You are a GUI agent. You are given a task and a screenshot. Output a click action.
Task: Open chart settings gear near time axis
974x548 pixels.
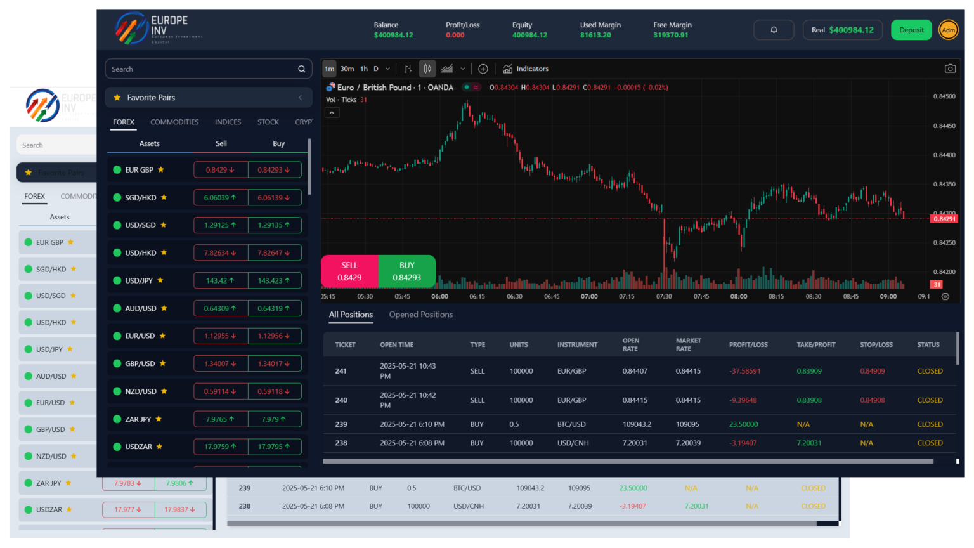[x=945, y=296]
